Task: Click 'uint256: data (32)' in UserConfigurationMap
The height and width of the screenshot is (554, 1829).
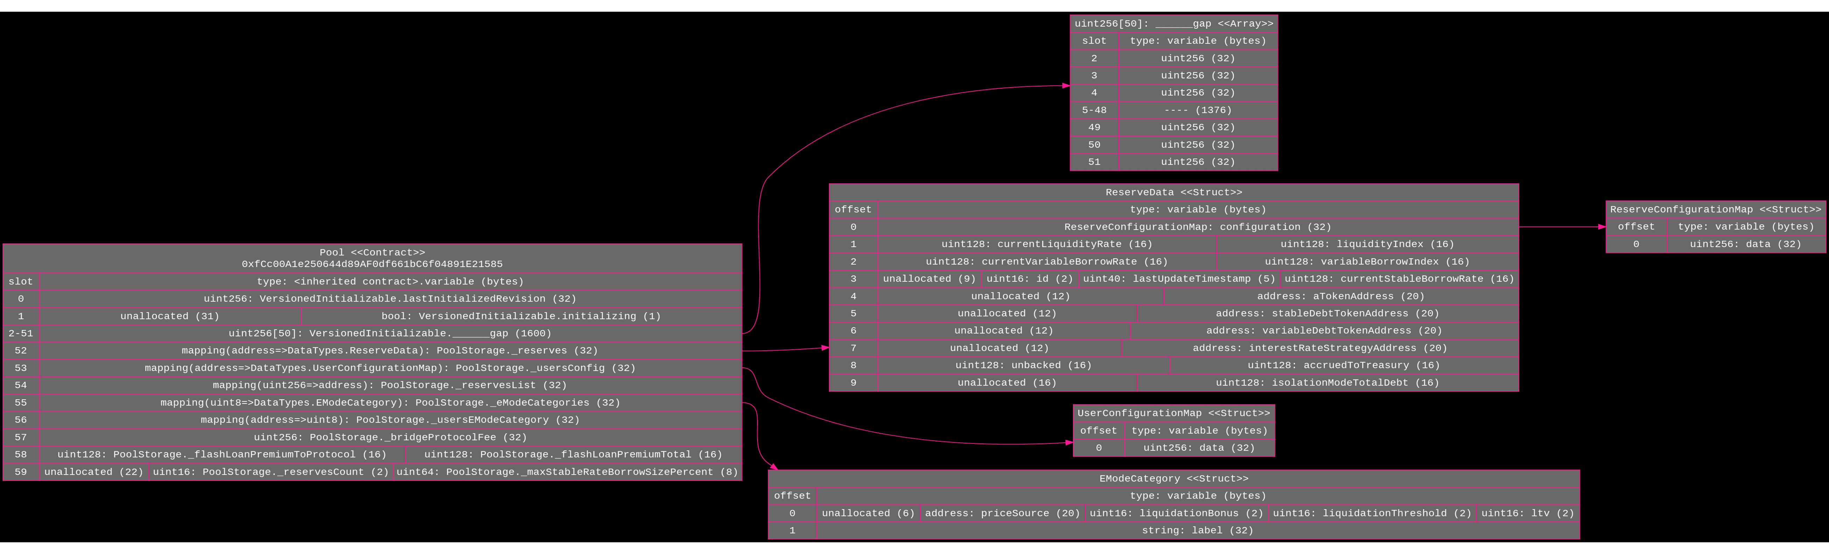Action: pyautogui.click(x=1199, y=448)
